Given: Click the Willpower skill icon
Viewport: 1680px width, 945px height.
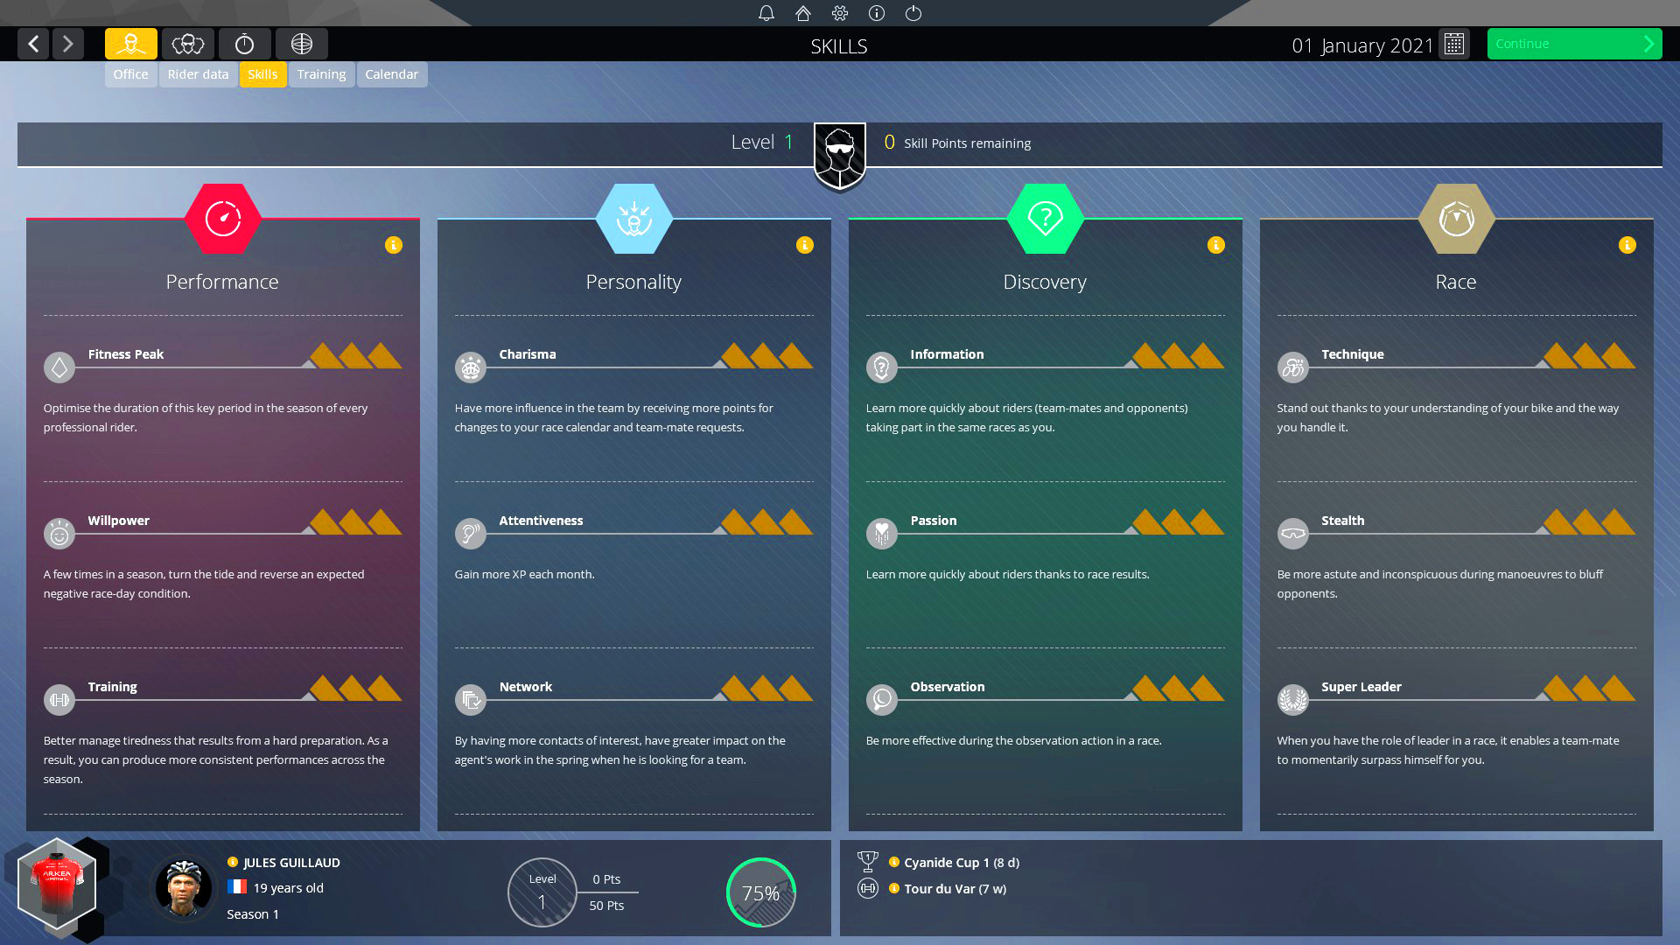Looking at the screenshot, I should tap(59, 532).
